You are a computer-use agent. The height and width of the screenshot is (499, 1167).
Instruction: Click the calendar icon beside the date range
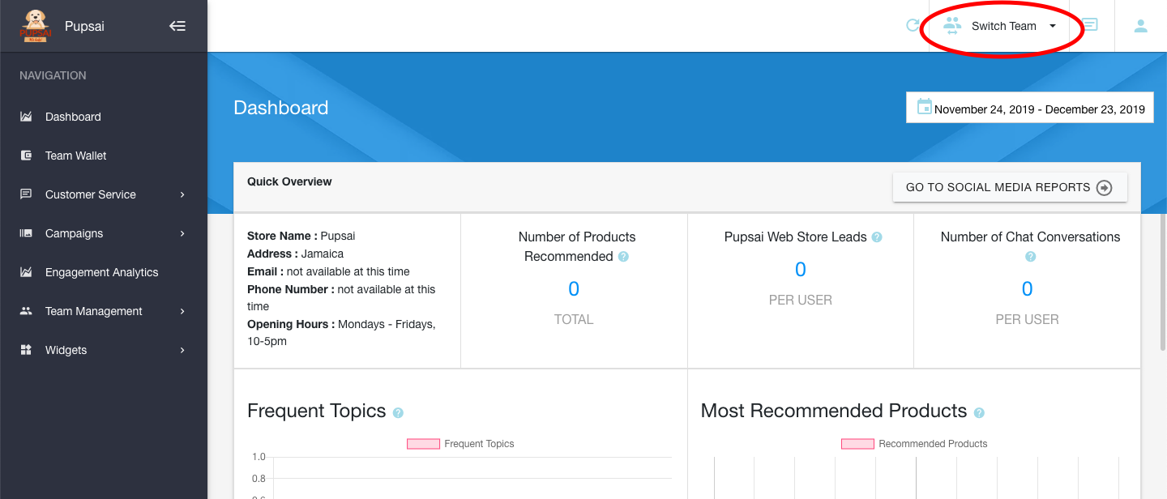click(924, 107)
